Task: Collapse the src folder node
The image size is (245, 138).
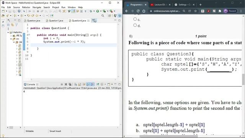Action: tap(11, 39)
